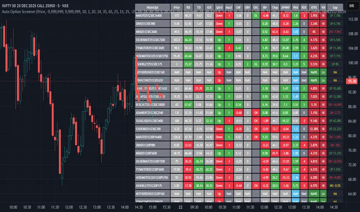The image size is (360, 212).
Task: Click the ADX column header
Action: tap(209, 7)
